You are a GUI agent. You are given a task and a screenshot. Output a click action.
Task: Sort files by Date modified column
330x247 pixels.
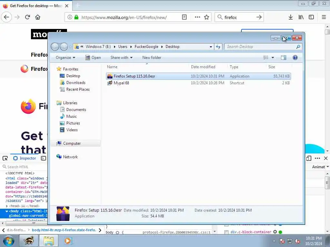click(x=203, y=67)
